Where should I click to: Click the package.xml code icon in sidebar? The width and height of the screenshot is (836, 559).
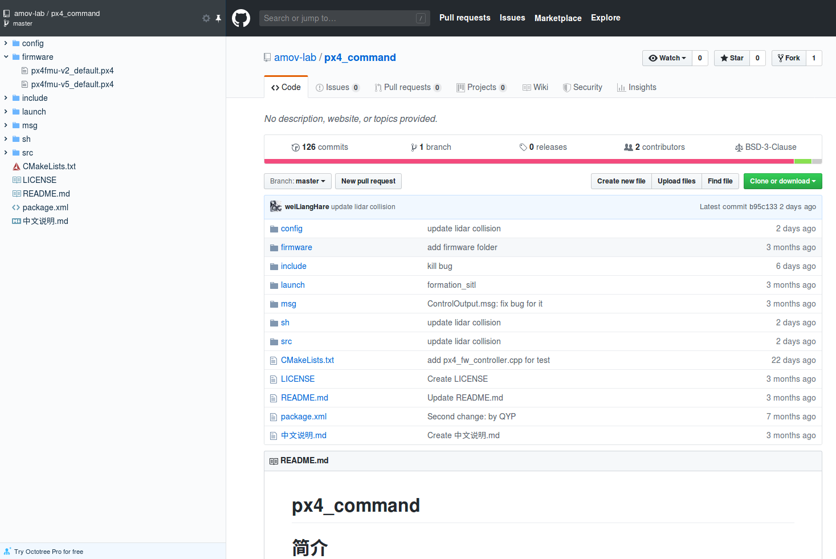click(x=16, y=207)
